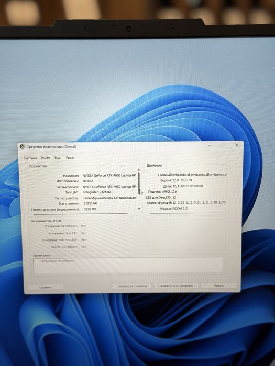275x366 pixels.
Task: Click the device list scroll-up arrow
Action: [x=139, y=170]
